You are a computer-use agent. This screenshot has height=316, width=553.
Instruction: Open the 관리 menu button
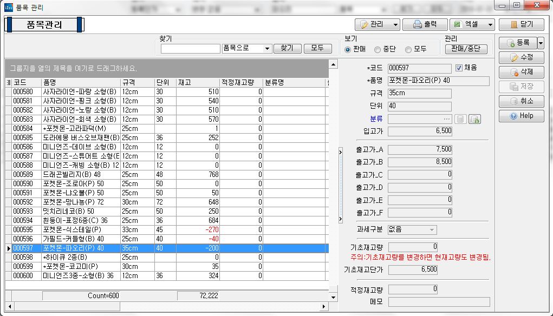click(x=378, y=24)
